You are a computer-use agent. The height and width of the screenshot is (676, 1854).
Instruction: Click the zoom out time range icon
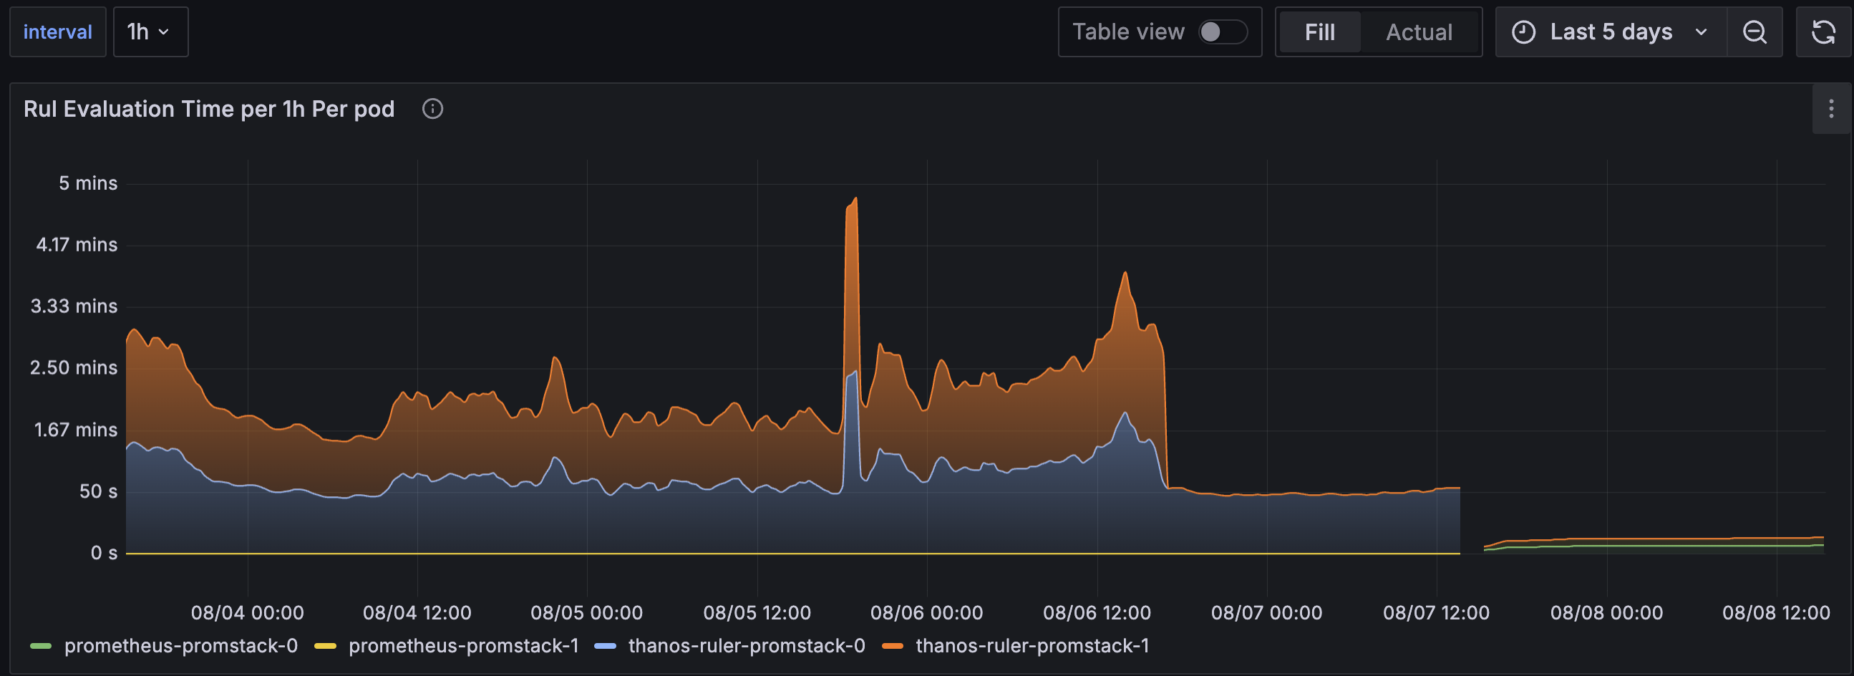(x=1754, y=32)
